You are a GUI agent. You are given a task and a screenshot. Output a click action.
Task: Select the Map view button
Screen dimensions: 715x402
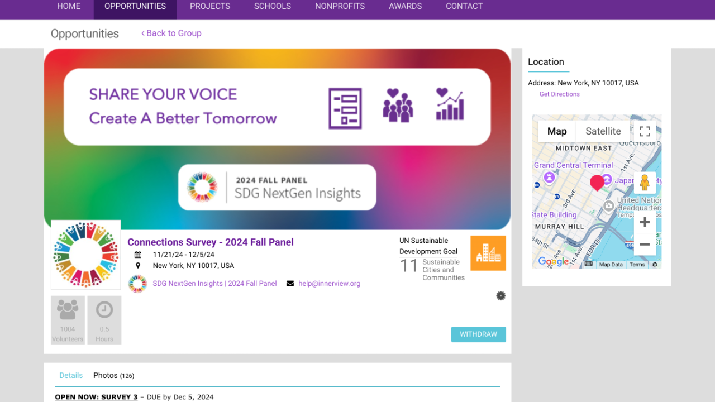557,131
